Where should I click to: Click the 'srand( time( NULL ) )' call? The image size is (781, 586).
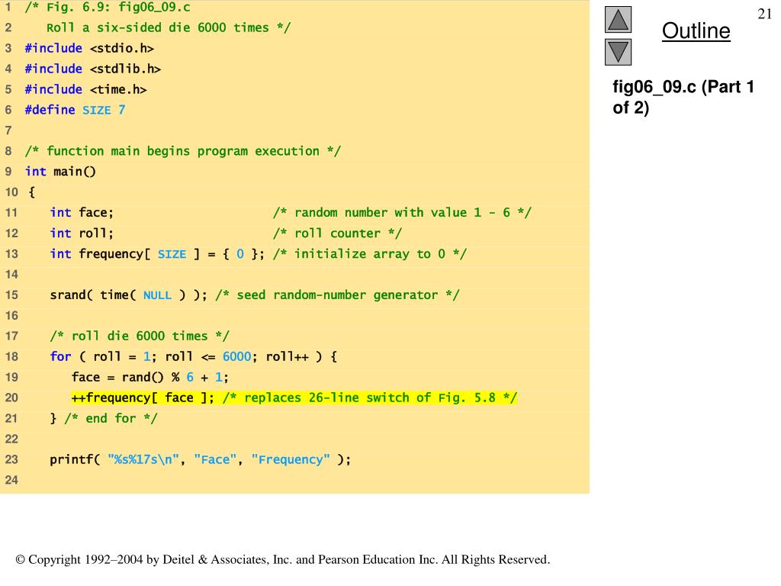(128, 295)
